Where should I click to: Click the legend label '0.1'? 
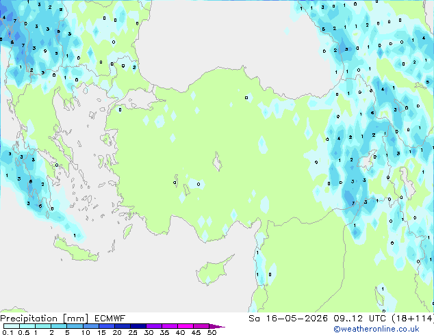pos(8,332)
